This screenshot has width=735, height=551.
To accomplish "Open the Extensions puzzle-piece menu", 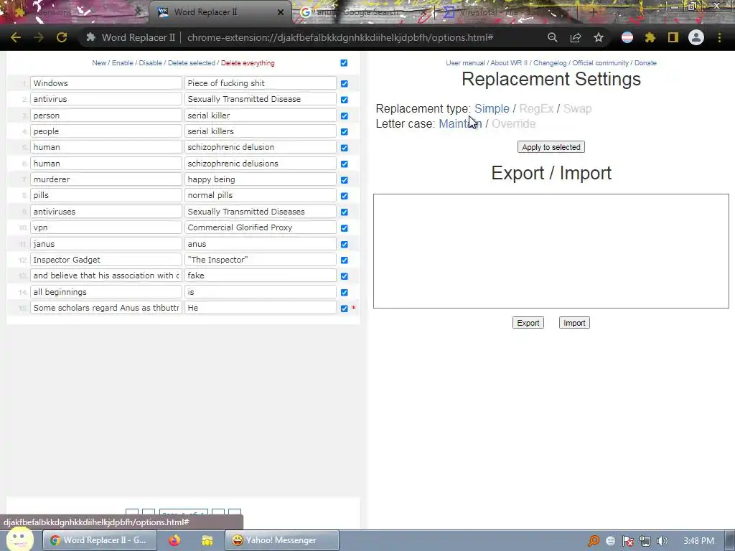I will tap(650, 37).
